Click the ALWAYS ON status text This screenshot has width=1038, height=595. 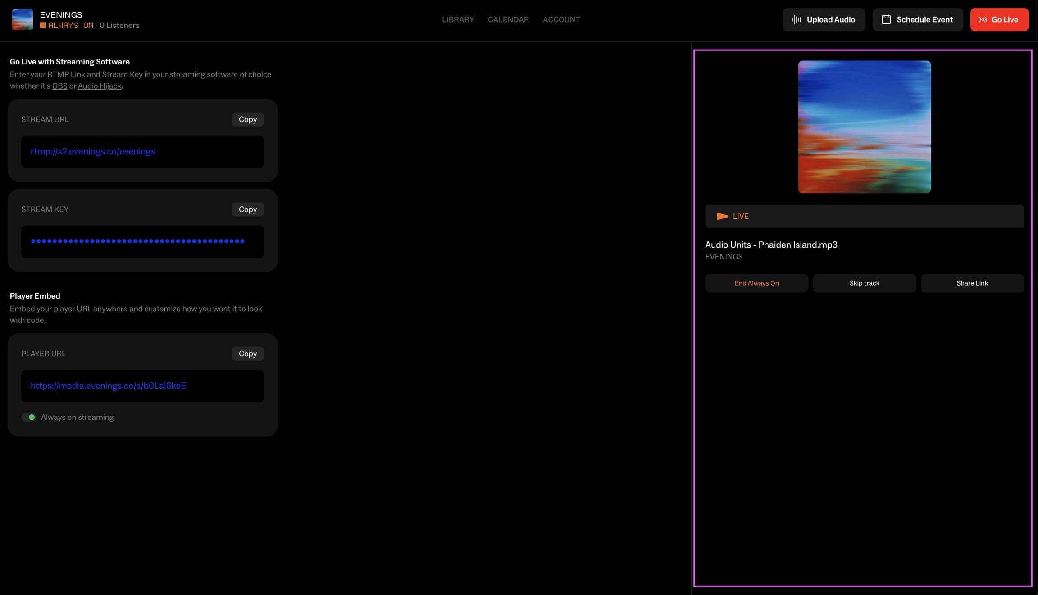[x=71, y=26]
